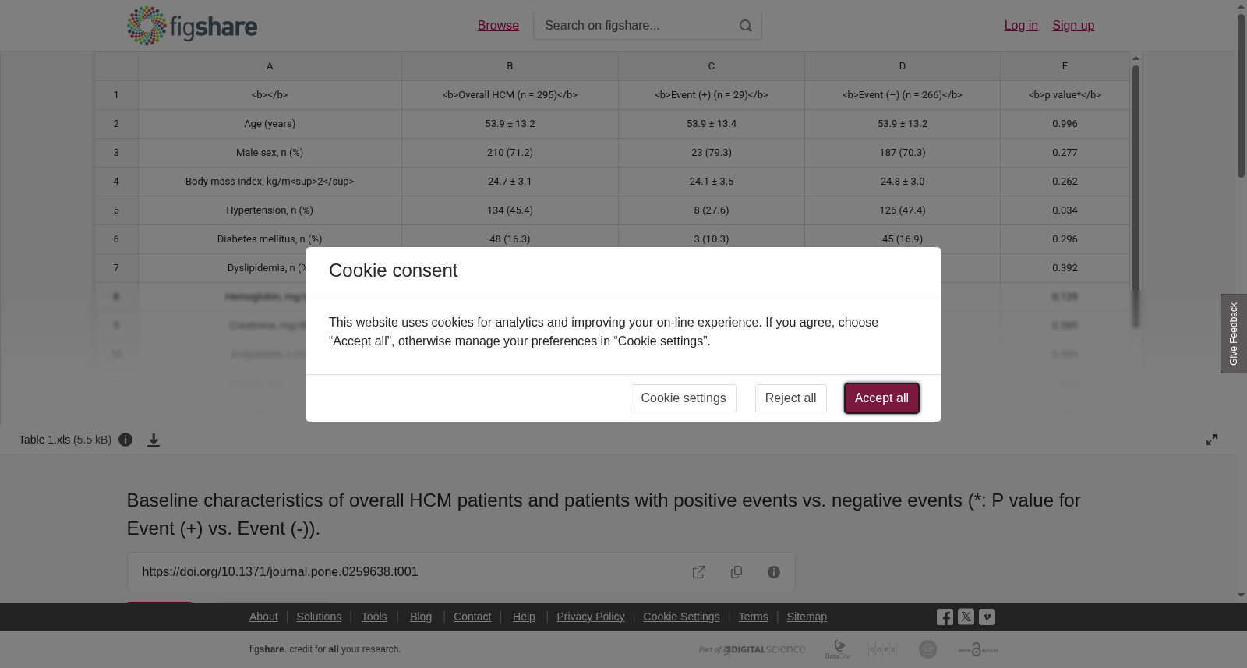This screenshot has height=668, width=1247.
Task: Open Privacy Policy footer link
Action: coord(591,617)
